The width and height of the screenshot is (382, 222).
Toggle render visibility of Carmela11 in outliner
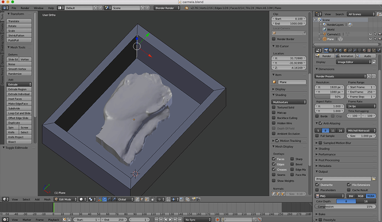(x=379, y=34)
